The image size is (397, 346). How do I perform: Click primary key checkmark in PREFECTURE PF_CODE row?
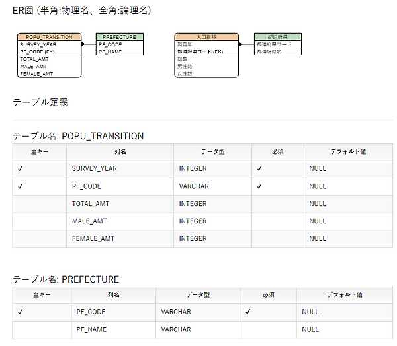point(21,312)
